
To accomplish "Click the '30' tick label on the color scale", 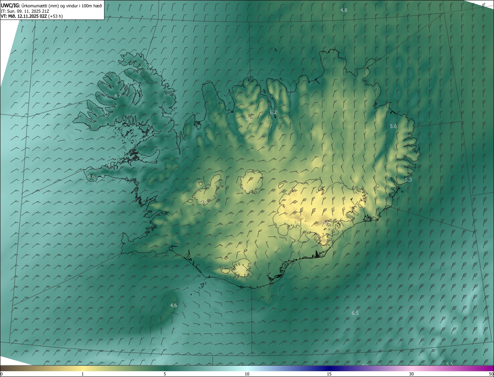I will click(x=411, y=374).
